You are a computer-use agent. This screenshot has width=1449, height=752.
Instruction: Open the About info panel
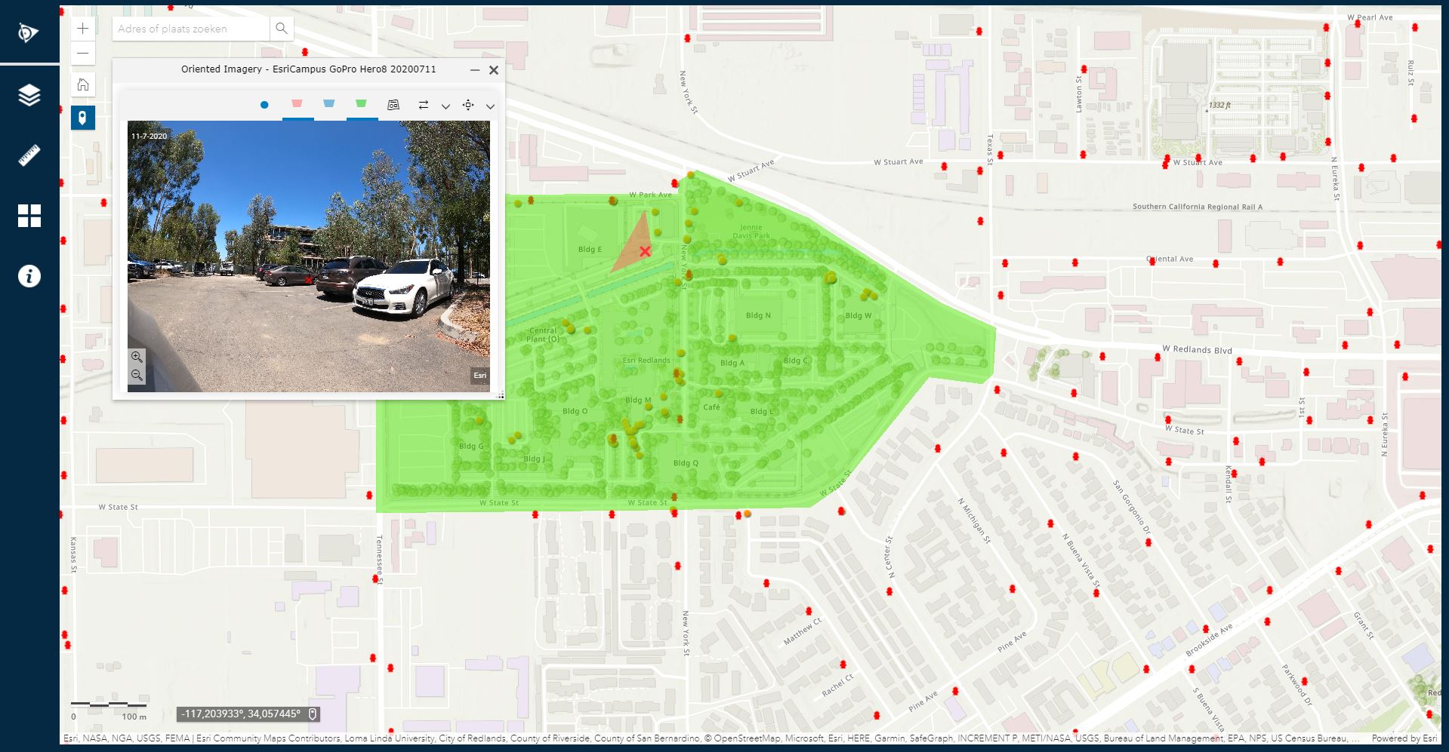(x=29, y=276)
